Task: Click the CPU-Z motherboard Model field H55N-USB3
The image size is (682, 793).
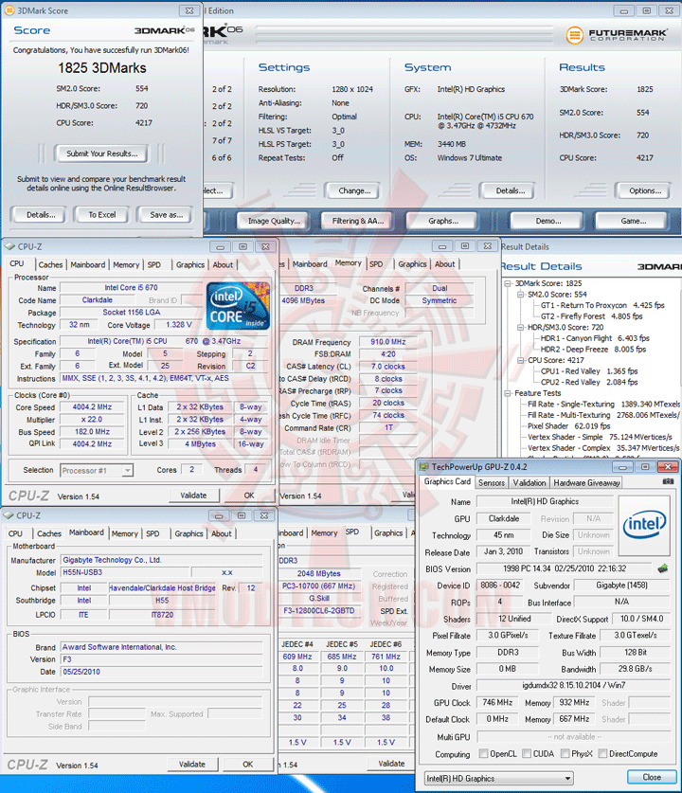Action: coord(126,572)
